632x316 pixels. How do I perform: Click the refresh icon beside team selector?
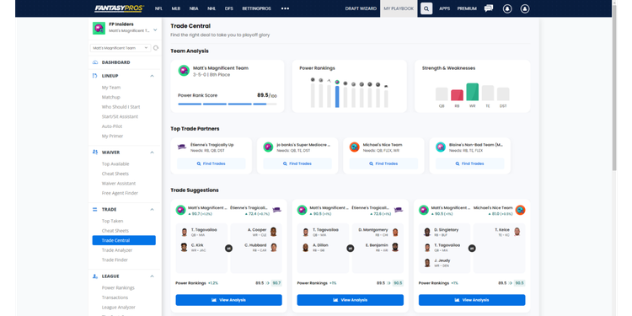point(156,48)
